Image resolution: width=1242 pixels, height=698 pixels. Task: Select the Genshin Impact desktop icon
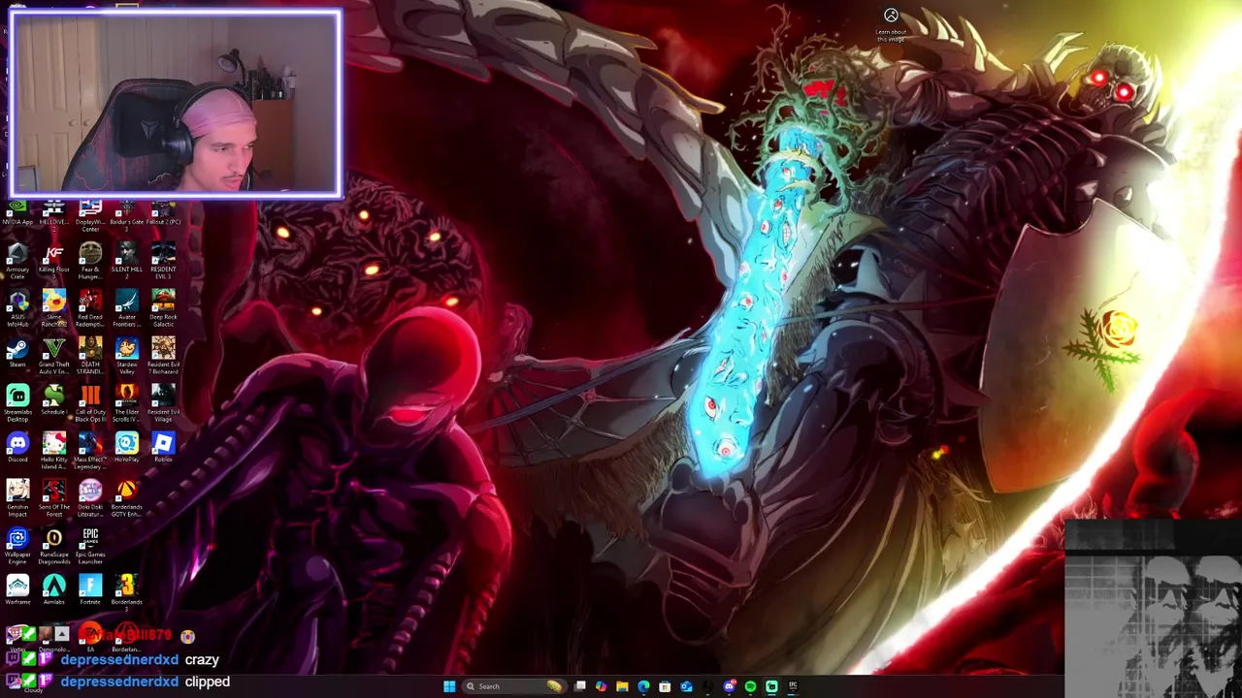pyautogui.click(x=17, y=497)
